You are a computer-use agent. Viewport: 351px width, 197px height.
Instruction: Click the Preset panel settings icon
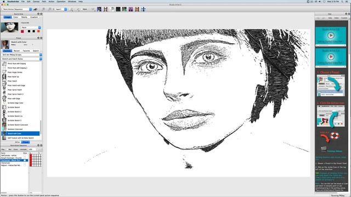(x=38, y=38)
